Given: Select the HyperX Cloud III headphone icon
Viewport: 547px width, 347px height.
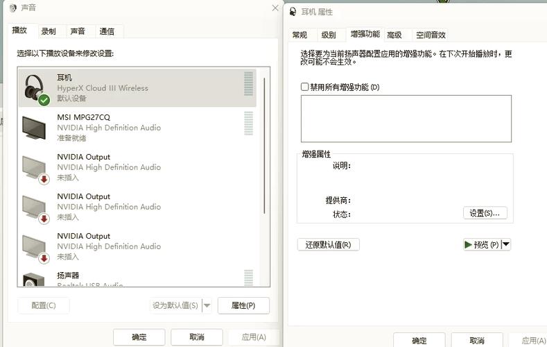Looking at the screenshot, I should click(36, 88).
